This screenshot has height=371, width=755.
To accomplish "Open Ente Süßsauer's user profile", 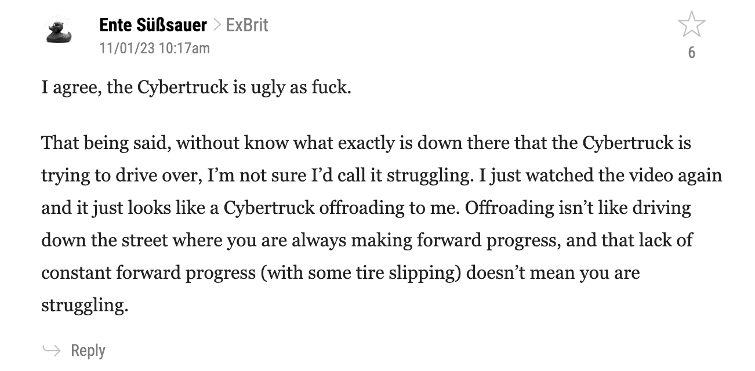I will pos(153,26).
